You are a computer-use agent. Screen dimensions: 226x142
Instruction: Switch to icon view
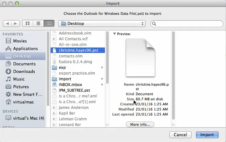pos(27,23)
